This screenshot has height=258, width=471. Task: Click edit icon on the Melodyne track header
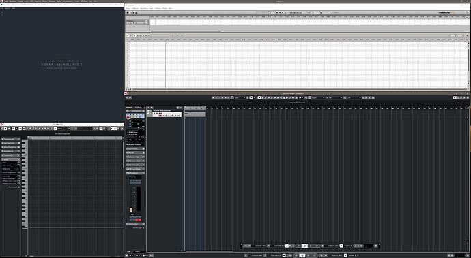click(x=147, y=20)
